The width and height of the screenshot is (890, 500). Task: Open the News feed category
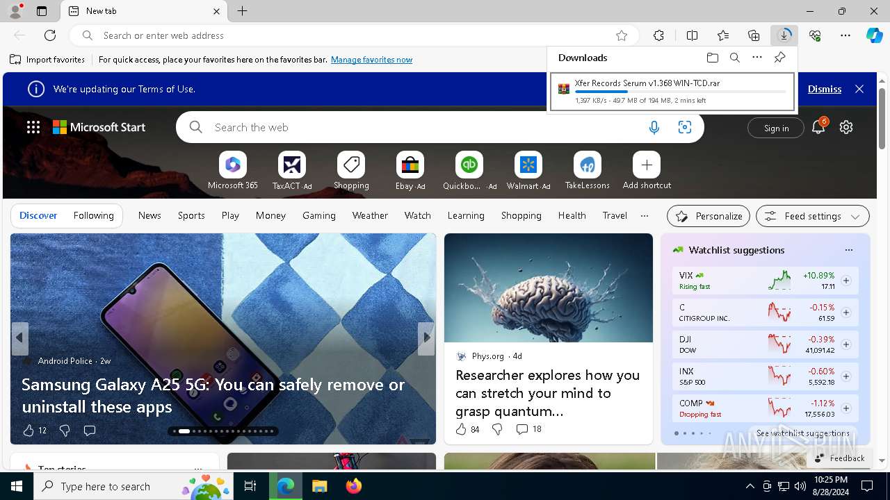pos(149,215)
